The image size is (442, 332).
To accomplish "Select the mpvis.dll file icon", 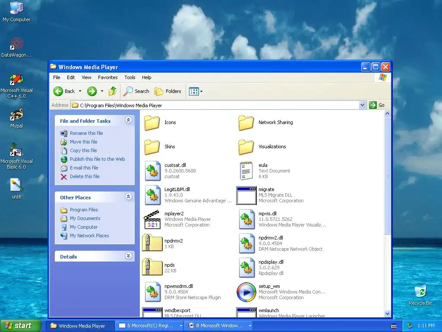I will 246,219.
